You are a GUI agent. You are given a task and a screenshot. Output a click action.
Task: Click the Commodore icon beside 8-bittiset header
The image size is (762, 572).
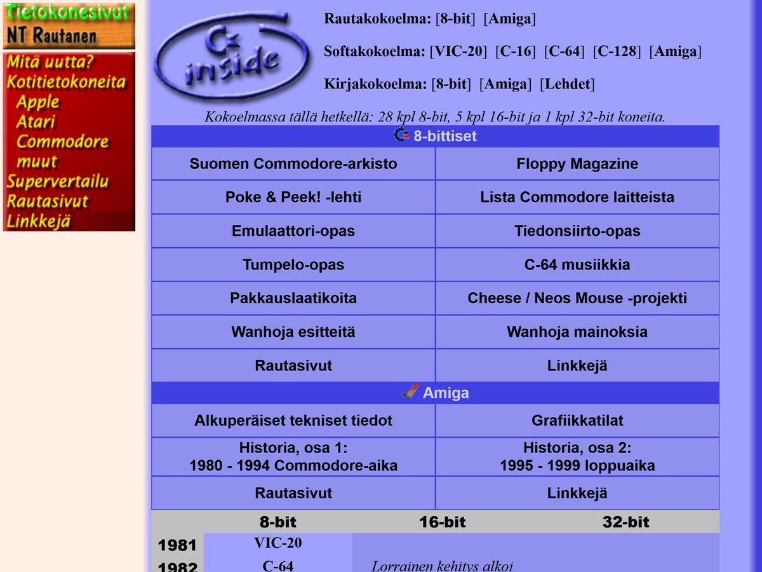click(x=401, y=135)
